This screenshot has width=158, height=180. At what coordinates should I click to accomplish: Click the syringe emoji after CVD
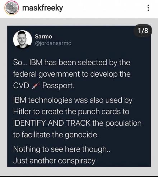(36, 86)
